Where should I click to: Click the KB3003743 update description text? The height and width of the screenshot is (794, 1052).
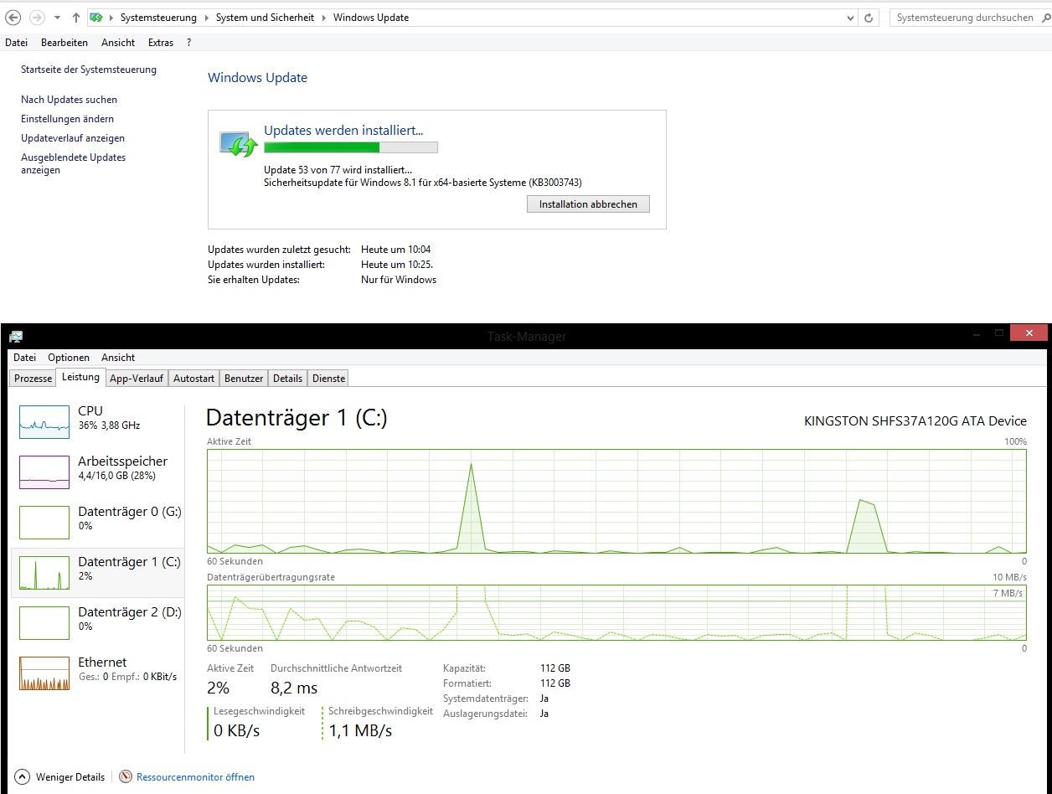423,183
